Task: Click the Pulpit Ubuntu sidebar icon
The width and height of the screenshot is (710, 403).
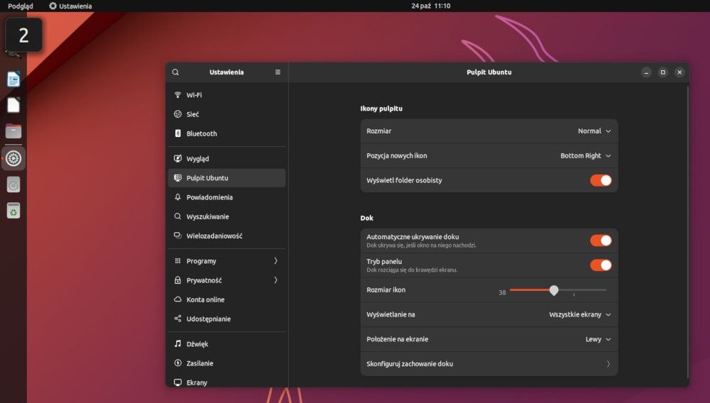Action: point(177,178)
